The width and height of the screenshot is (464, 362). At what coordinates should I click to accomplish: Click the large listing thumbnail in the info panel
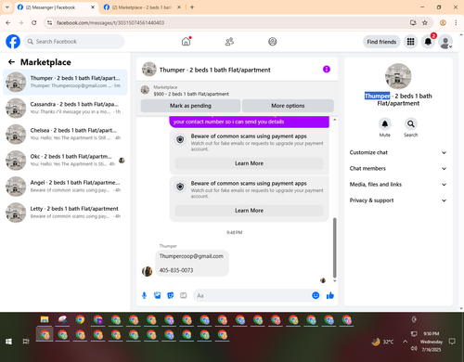pyautogui.click(x=398, y=76)
